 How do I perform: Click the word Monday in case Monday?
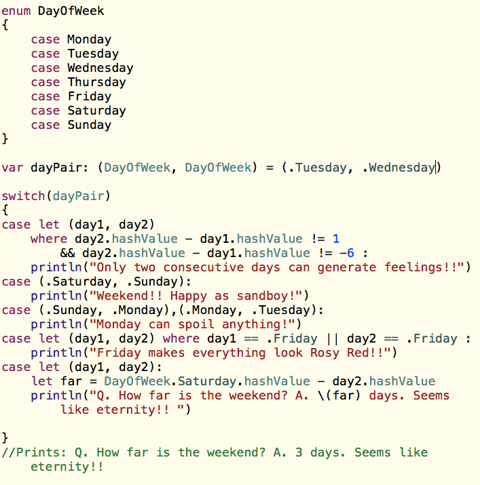point(89,39)
